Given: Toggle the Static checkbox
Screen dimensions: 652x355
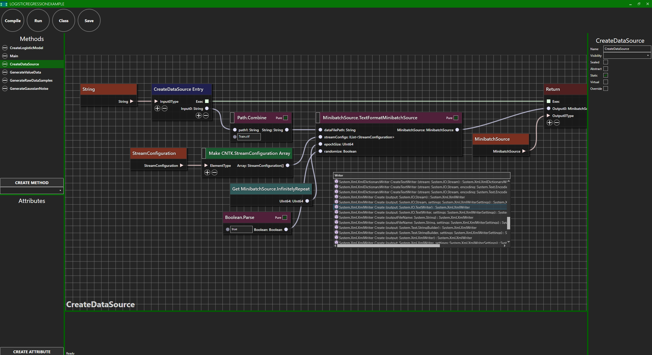Looking at the screenshot, I should click(x=606, y=76).
